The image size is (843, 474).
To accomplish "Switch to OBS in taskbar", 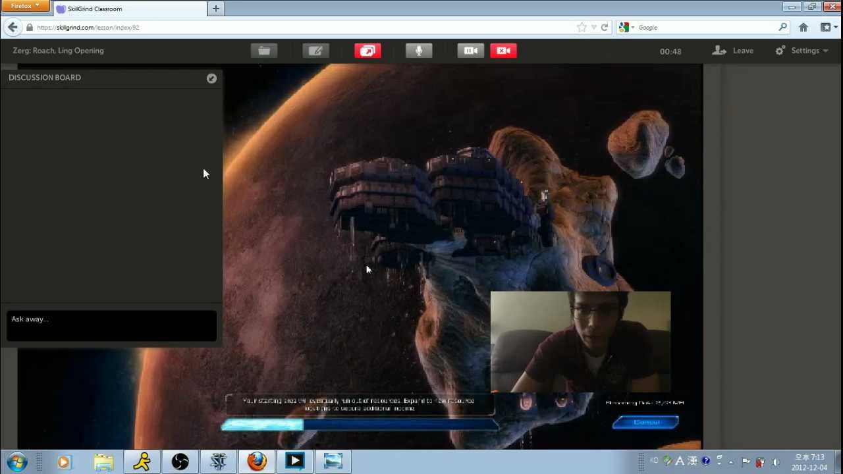I will pos(180,462).
